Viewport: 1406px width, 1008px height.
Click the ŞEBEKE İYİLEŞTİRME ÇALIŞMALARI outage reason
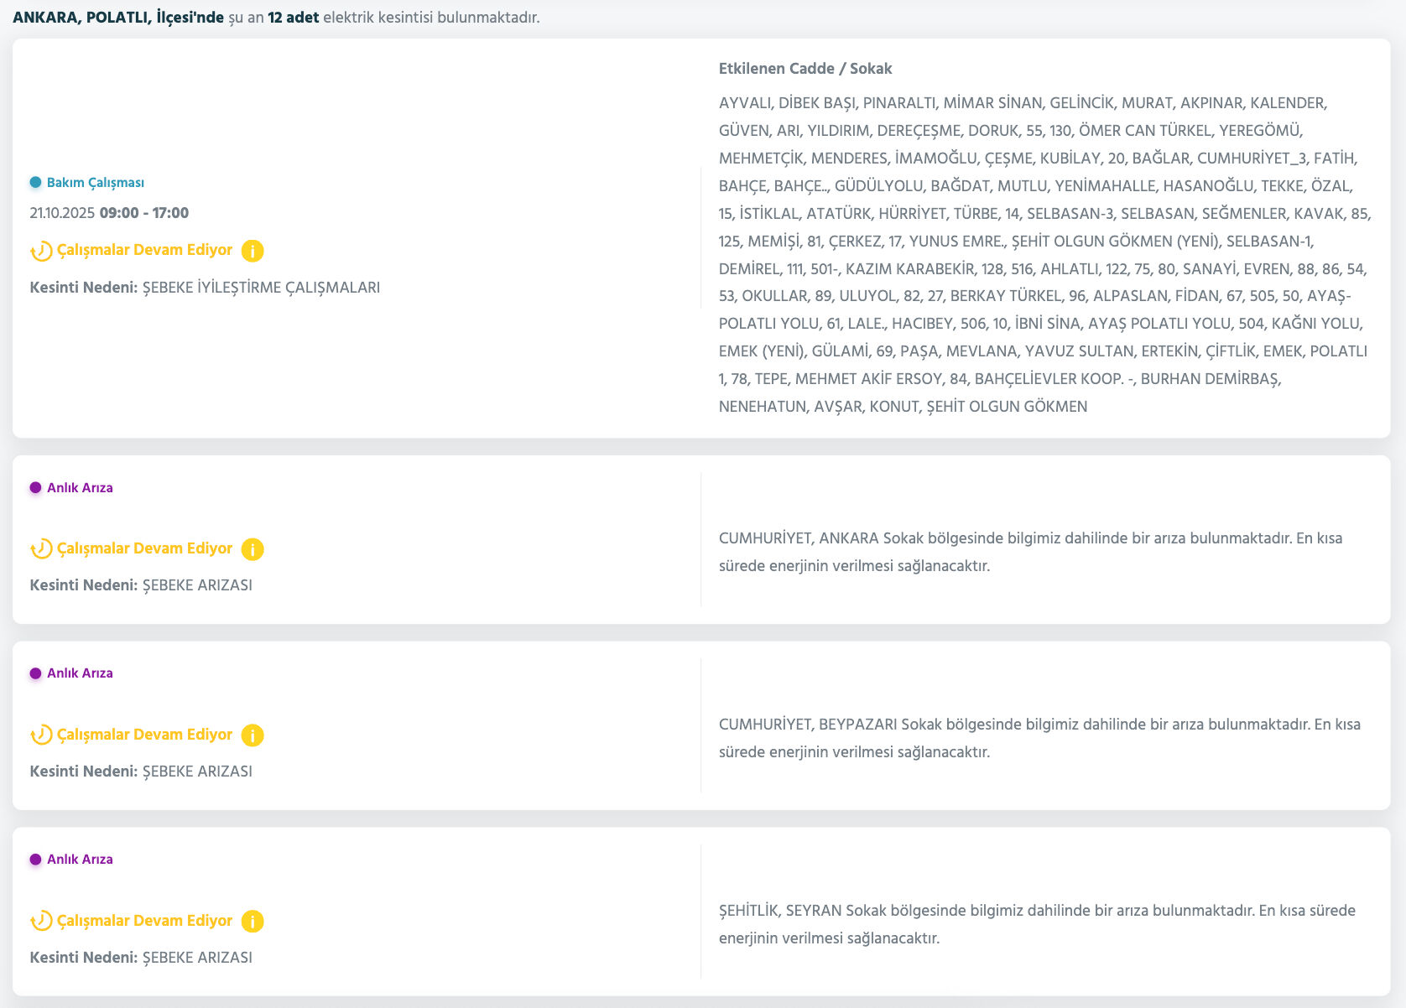pyautogui.click(x=261, y=288)
